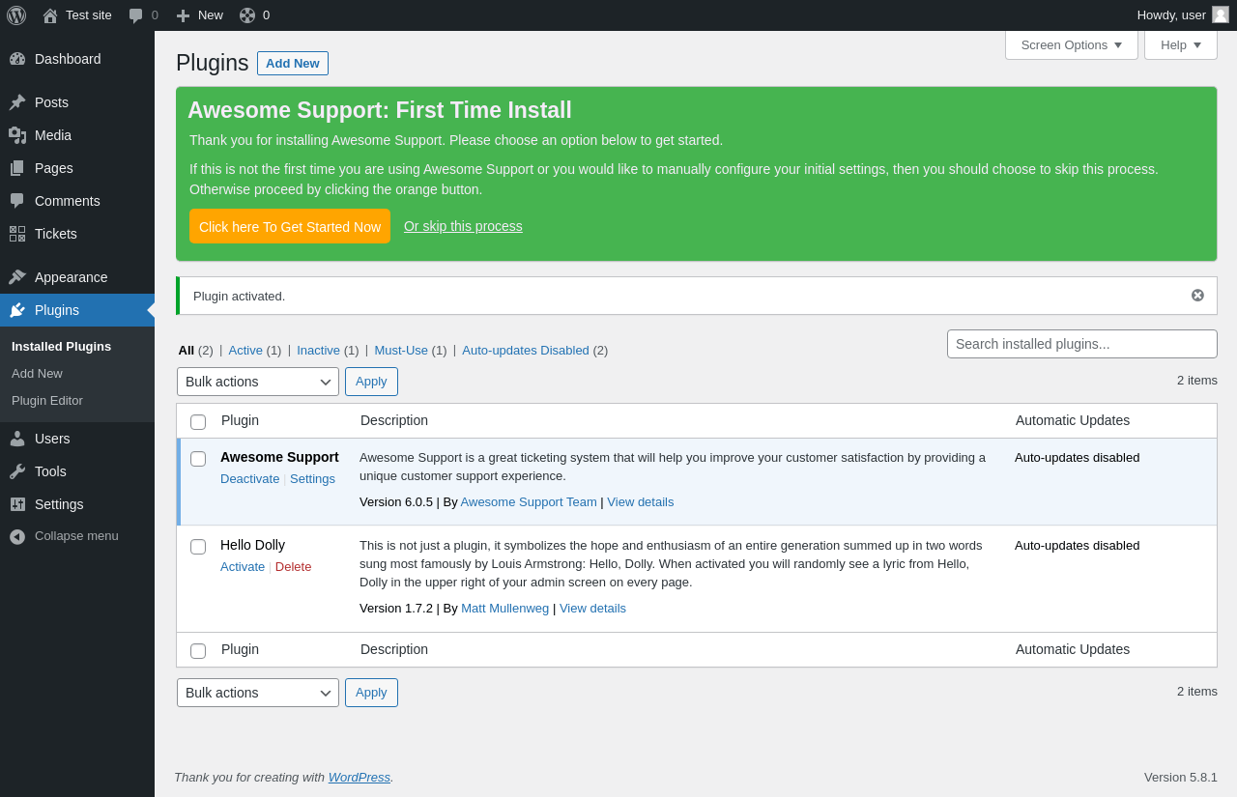Click the WordPress logo icon
This screenshot has height=797, width=1237.
point(16,15)
